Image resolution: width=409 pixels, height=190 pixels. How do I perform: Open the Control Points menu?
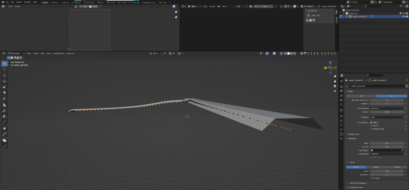pos(59,53)
